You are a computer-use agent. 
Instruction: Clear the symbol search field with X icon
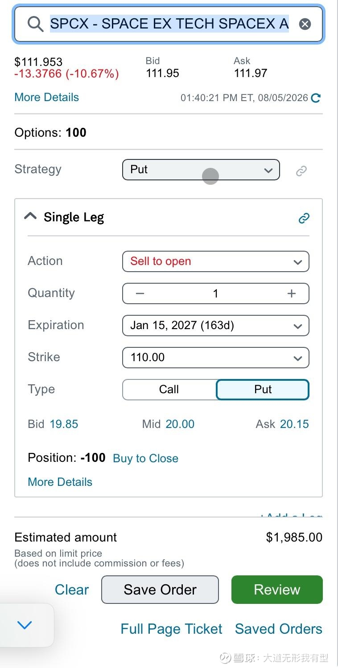pyautogui.click(x=305, y=24)
